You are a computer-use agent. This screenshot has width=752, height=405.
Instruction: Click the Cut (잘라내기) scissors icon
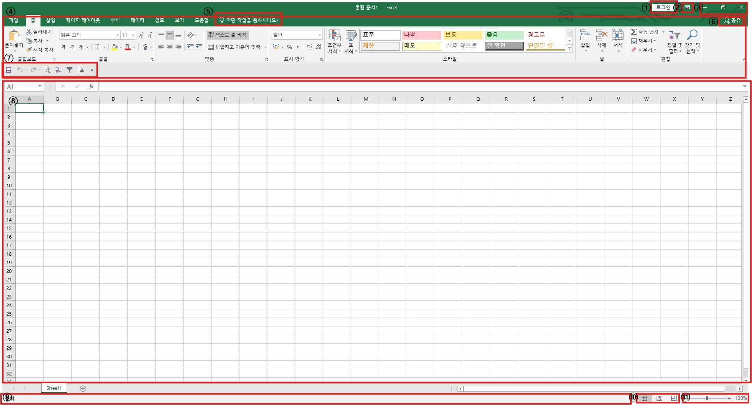(29, 32)
